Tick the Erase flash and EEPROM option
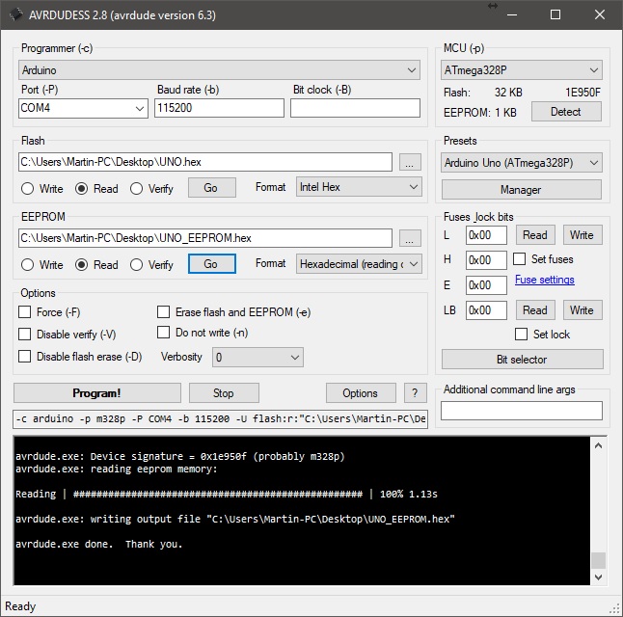 [163, 312]
